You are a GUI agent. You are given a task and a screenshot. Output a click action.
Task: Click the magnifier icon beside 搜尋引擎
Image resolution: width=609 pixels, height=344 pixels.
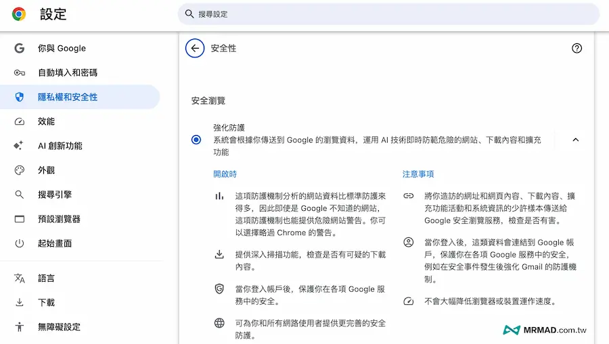20,195
